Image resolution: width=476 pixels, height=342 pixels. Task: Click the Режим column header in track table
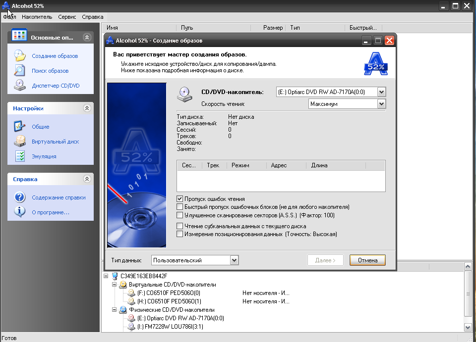coord(246,165)
